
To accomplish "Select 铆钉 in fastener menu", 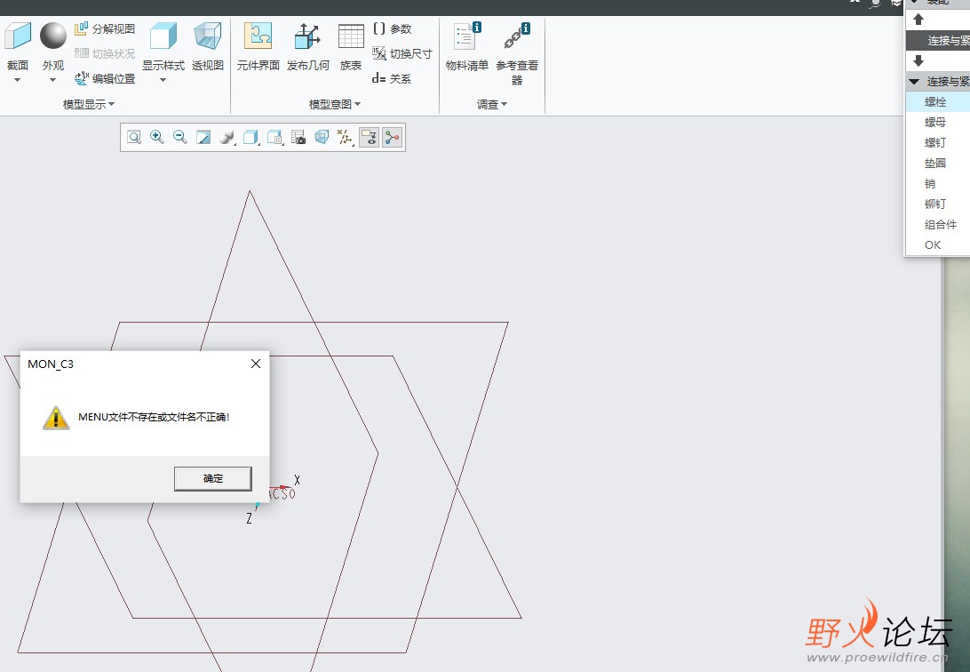I will coord(938,204).
